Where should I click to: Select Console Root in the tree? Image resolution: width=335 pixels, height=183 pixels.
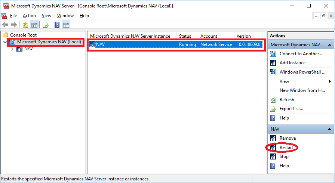click(x=24, y=35)
